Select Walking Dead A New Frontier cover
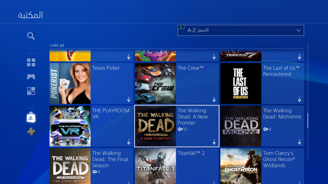This screenshot has width=328, height=184. (x=155, y=126)
